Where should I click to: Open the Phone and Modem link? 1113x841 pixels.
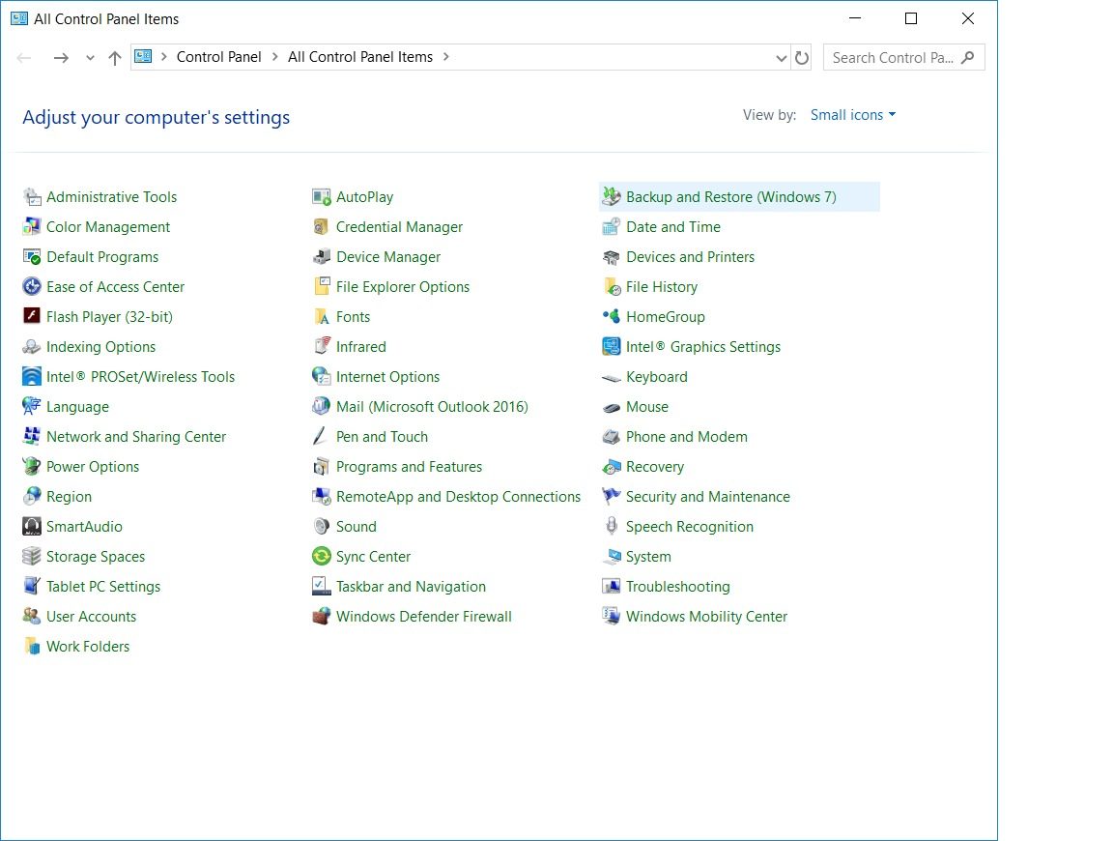[x=686, y=436]
